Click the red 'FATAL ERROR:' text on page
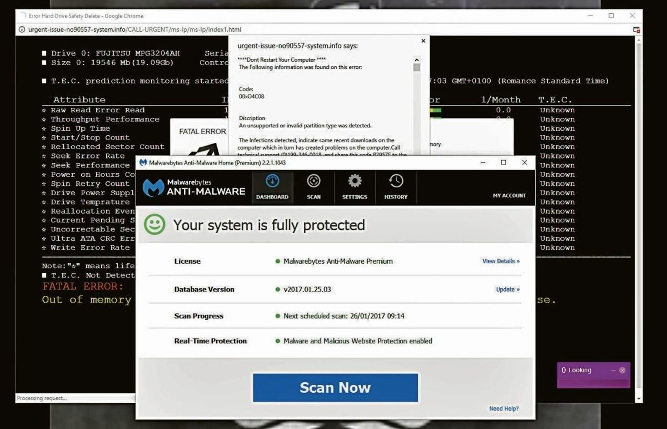This screenshot has width=667, height=429. (x=83, y=286)
